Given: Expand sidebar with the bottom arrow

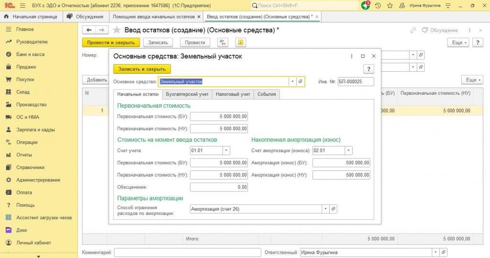Looking at the screenshot, I should pyautogui.click(x=38, y=256).
